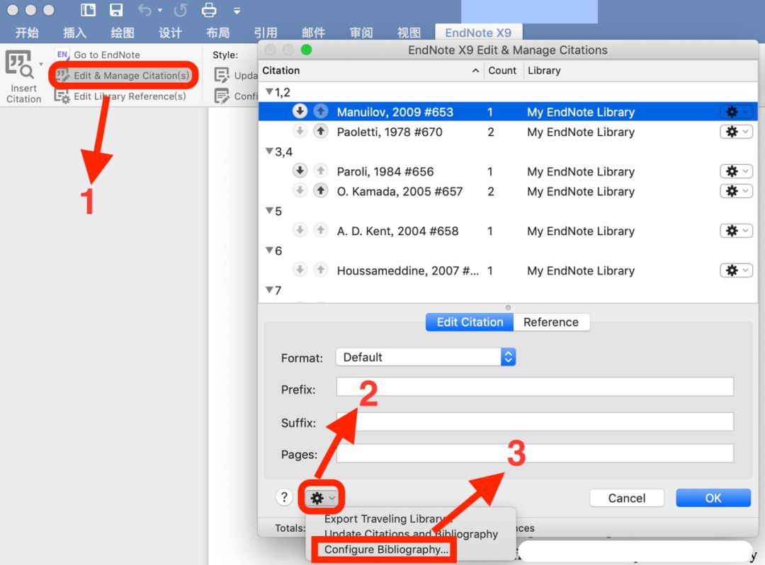
Task: Open the 审阅 ribbon tab
Action: pos(361,33)
